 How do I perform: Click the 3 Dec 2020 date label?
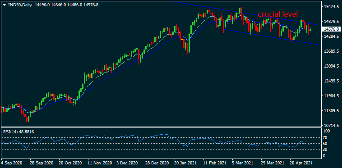pos(127,163)
